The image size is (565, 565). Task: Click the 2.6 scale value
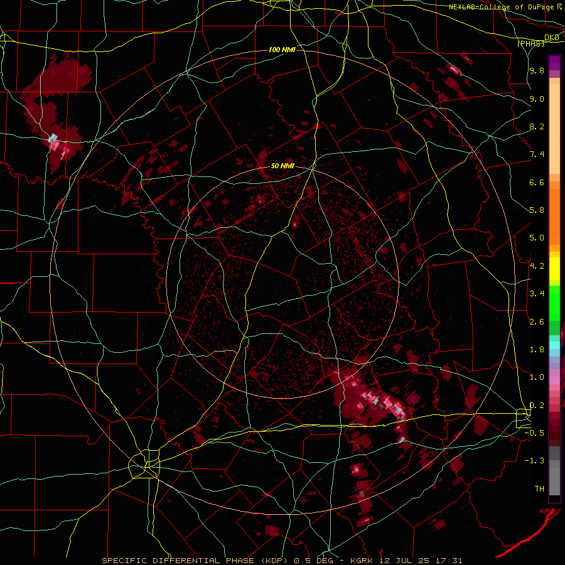point(537,322)
